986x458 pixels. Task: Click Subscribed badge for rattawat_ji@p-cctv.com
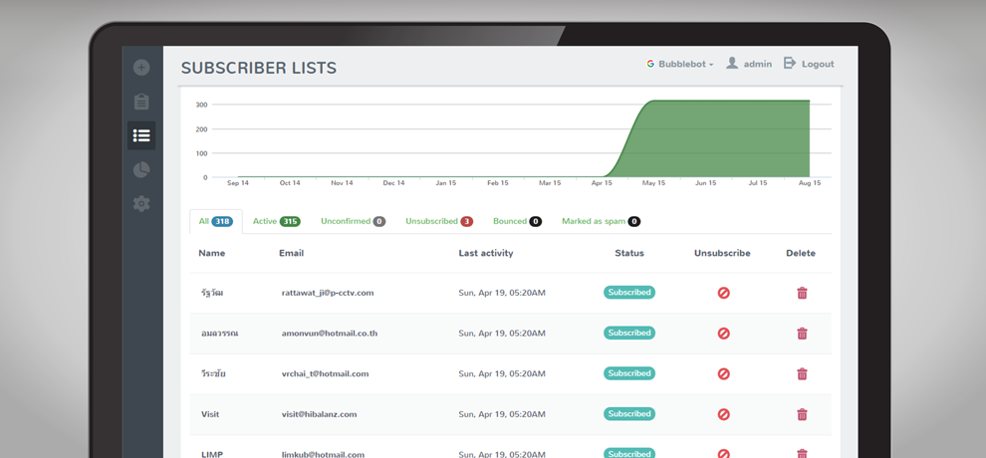coord(629,292)
